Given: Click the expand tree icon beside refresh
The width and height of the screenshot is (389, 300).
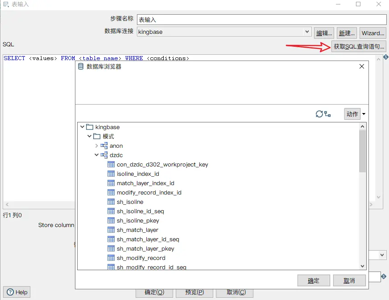Looking at the screenshot, I should [327, 114].
